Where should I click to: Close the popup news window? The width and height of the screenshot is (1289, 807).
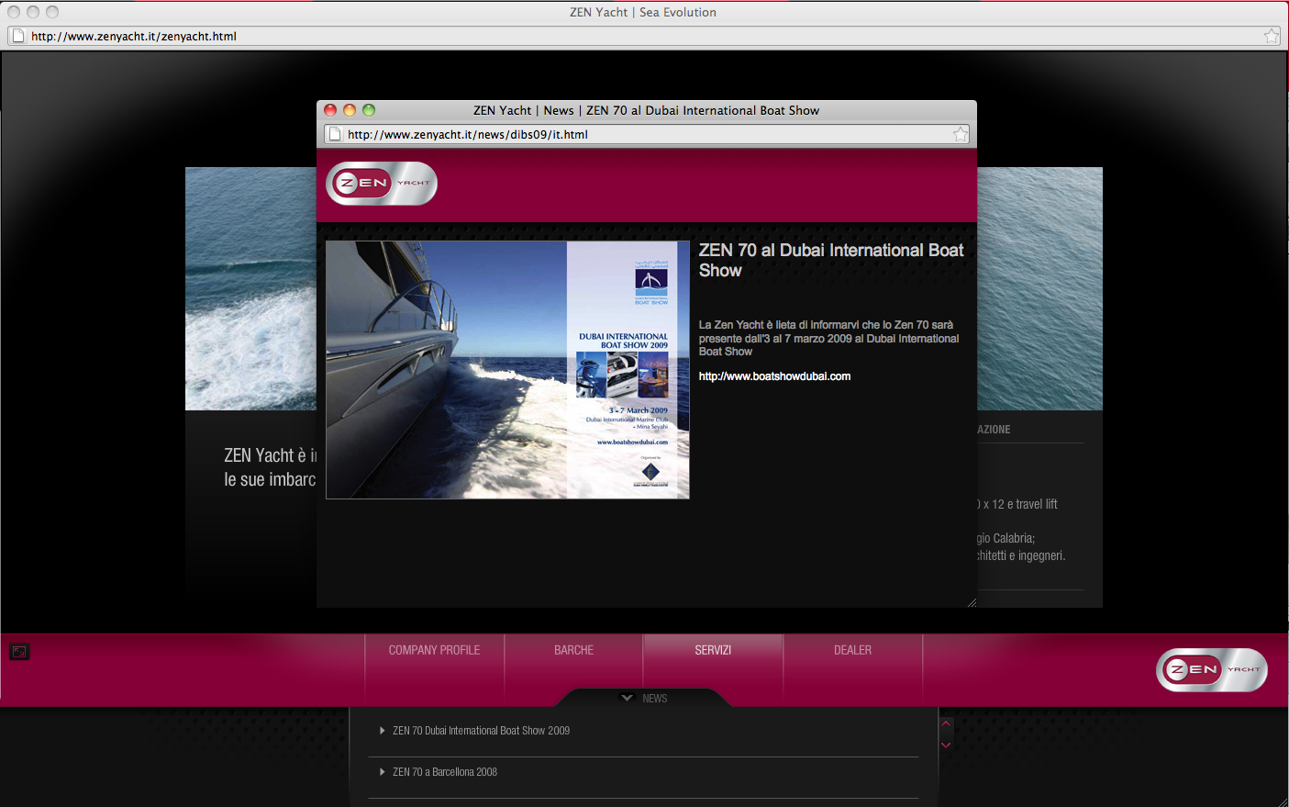pyautogui.click(x=330, y=110)
